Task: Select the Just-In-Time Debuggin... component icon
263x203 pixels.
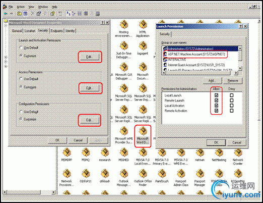Action: [124, 46]
